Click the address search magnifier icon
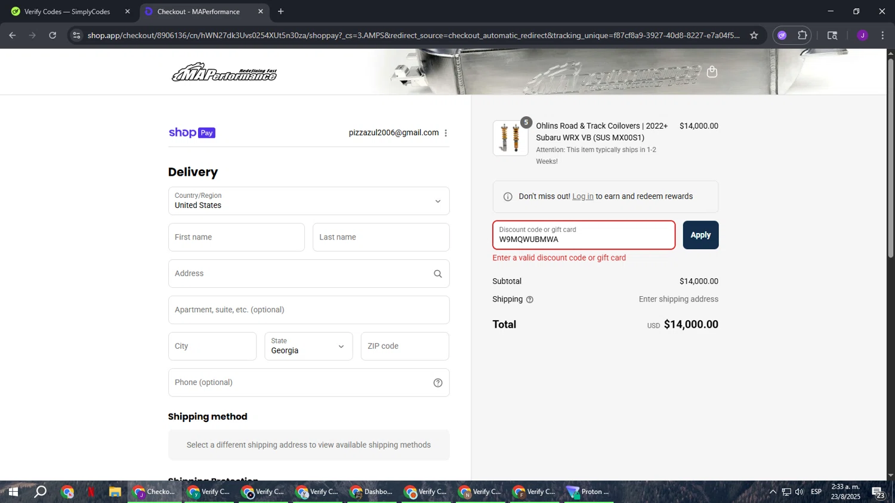The height and width of the screenshot is (503, 895). pos(438,274)
